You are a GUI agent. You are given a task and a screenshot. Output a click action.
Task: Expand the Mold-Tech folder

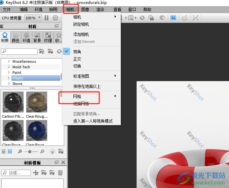pos(9,67)
